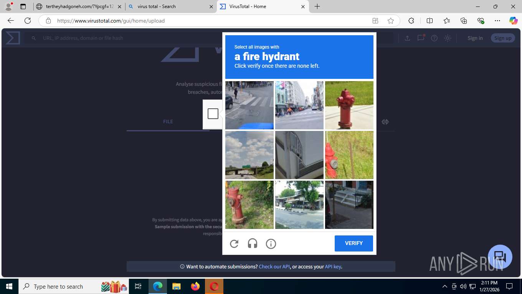522x294 pixels.
Task: Close the VirusTotal - Home tab
Action: click(303, 7)
